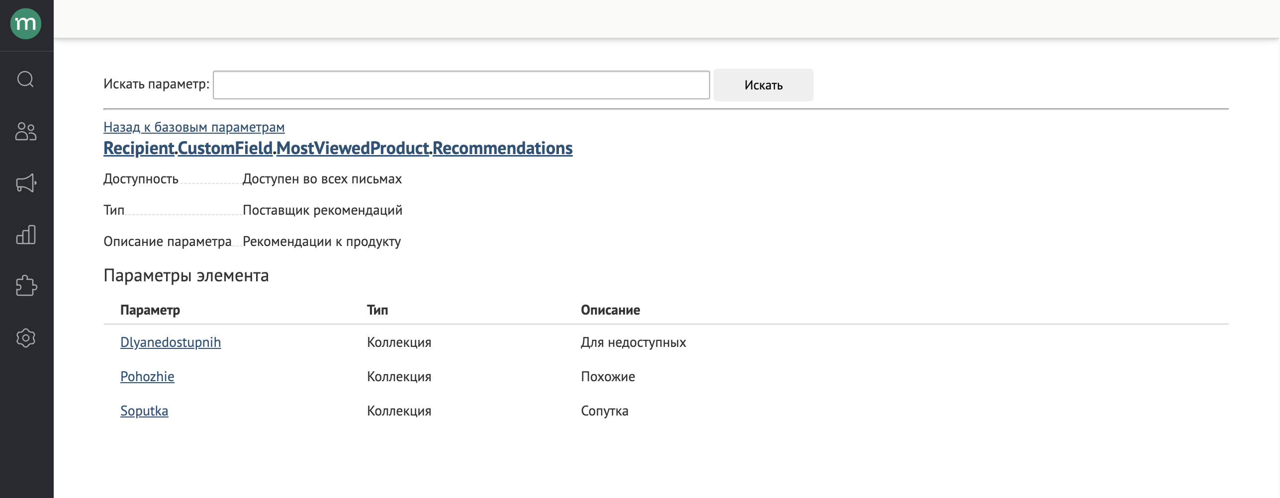Select the 'Похожие' description text
Viewport: 1280px width, 498px height.
pyautogui.click(x=608, y=377)
